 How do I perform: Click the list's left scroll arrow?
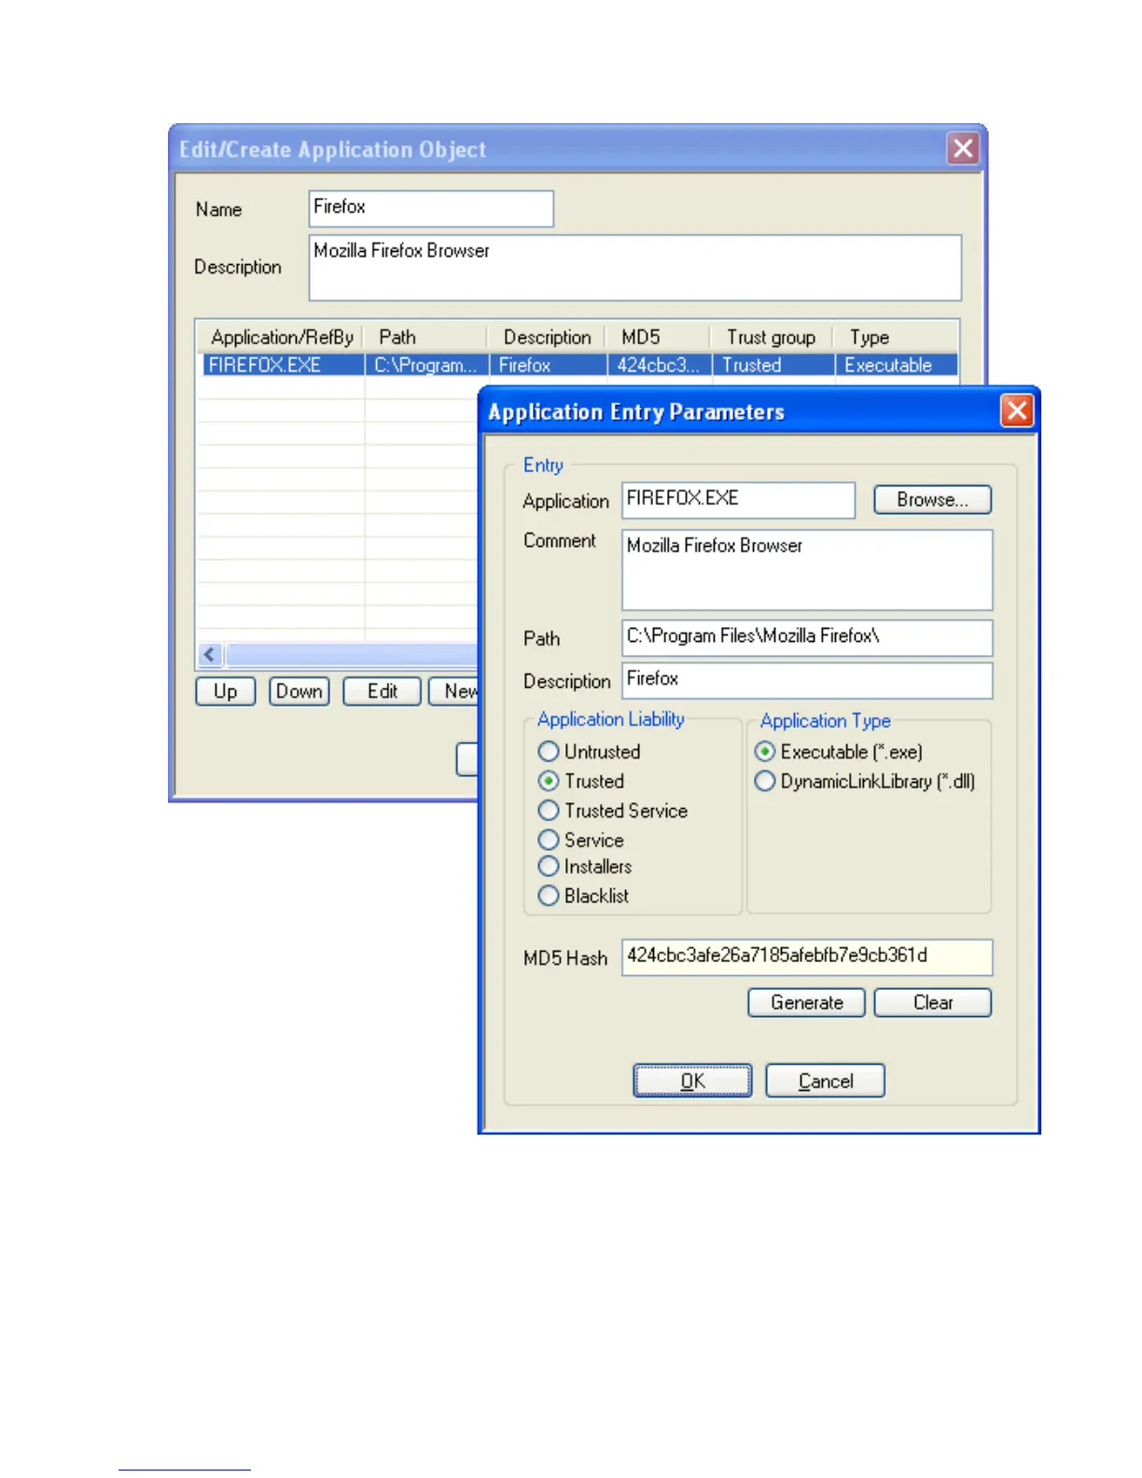[x=210, y=654]
